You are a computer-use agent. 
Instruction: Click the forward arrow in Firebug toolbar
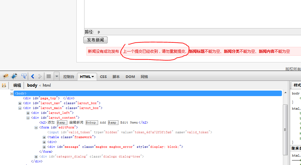(x=39, y=76)
